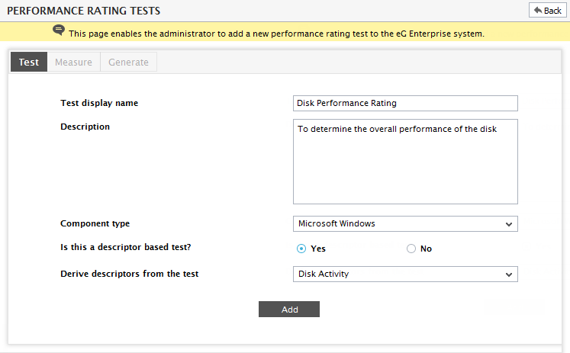Open the Component type dropdown
This screenshot has height=353, width=570.
[405, 223]
